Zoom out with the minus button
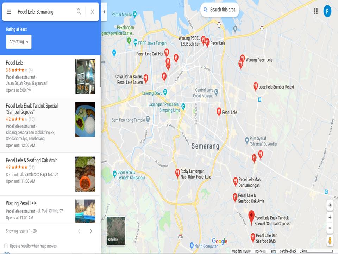The height and width of the screenshot is (254, 338). click(x=330, y=228)
